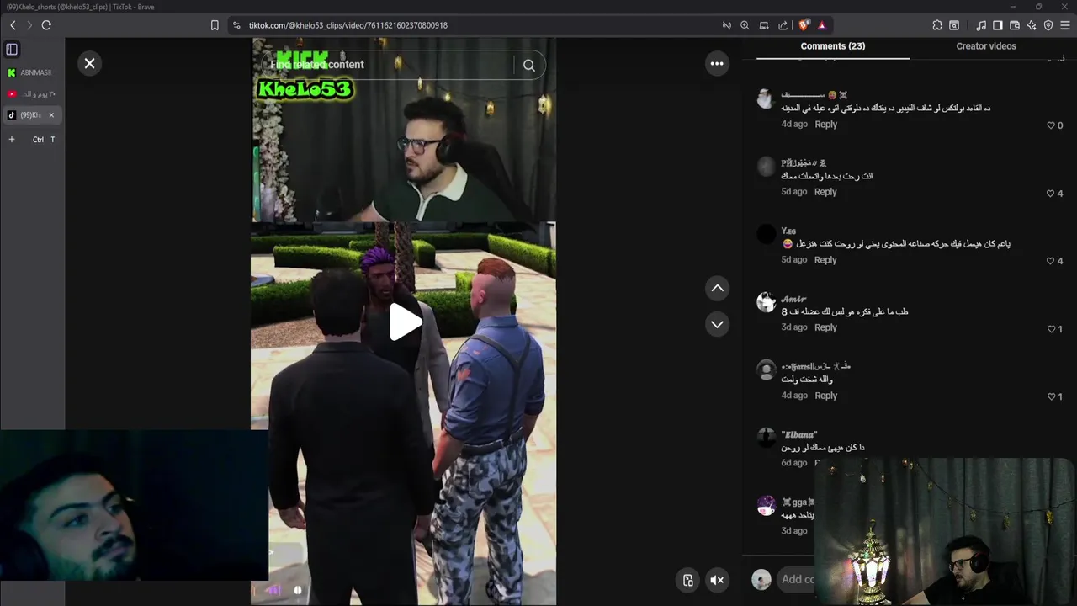Switch to the Creator videos tab
The image size is (1077, 606).
click(x=986, y=46)
